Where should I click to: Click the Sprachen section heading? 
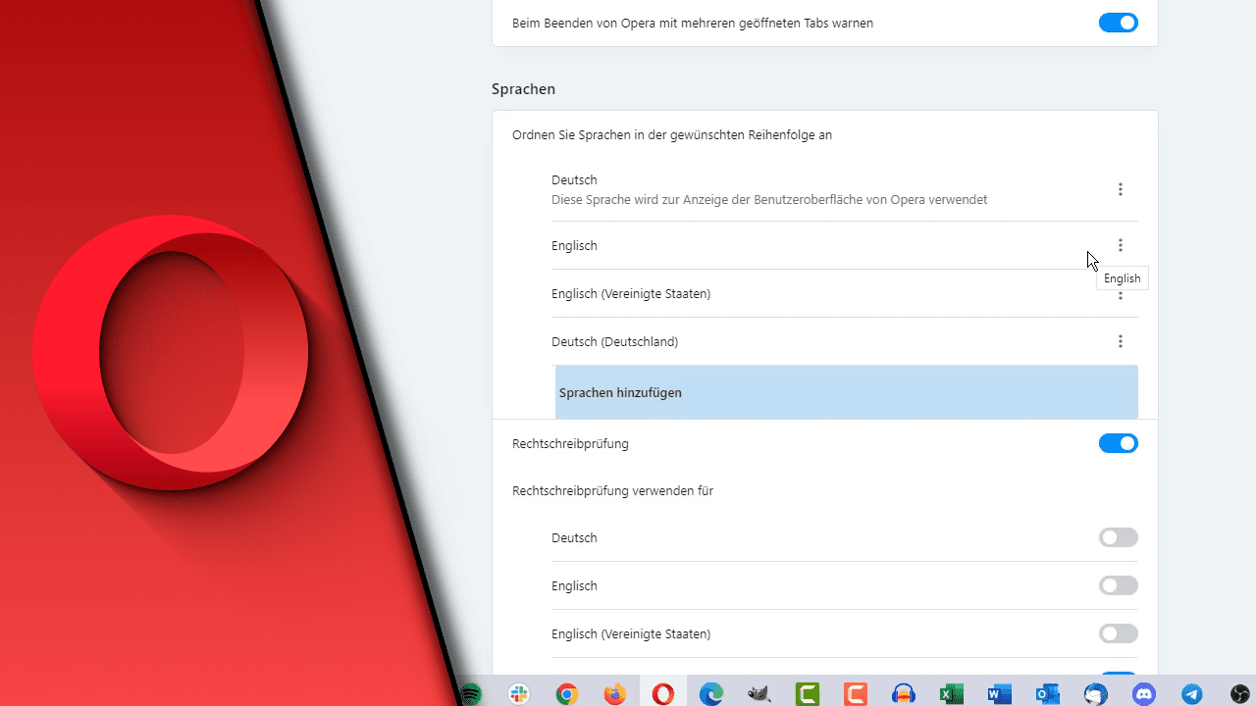click(x=523, y=89)
